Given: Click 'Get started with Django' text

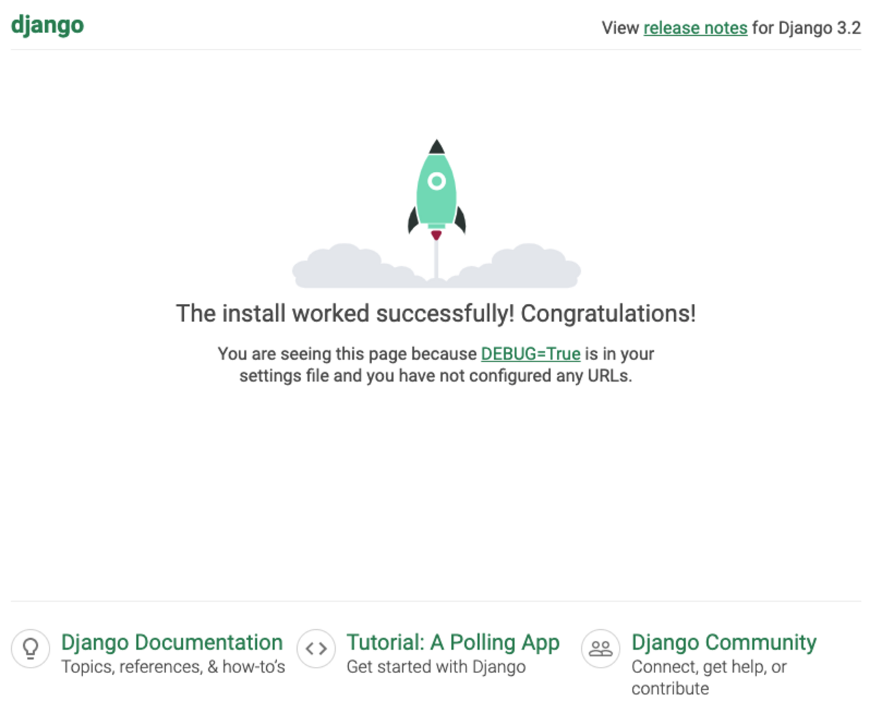Looking at the screenshot, I should pos(436,667).
